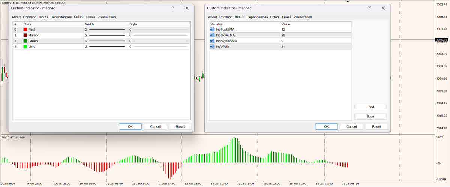Open the width selector for the Red row
The width and height of the screenshot is (450, 187).
(106, 30)
